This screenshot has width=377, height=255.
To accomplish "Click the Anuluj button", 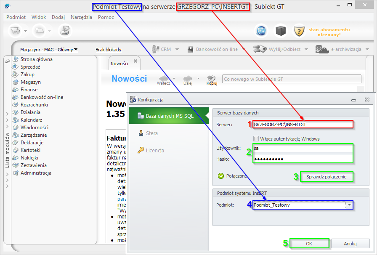I will [350, 244].
